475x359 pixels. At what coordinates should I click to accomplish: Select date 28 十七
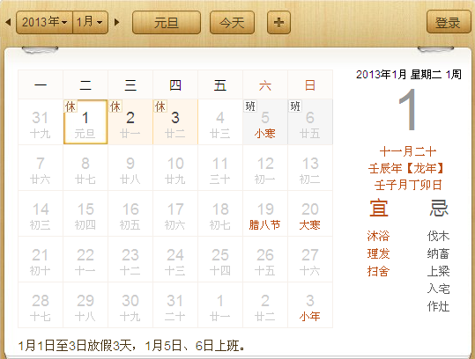click(x=41, y=305)
